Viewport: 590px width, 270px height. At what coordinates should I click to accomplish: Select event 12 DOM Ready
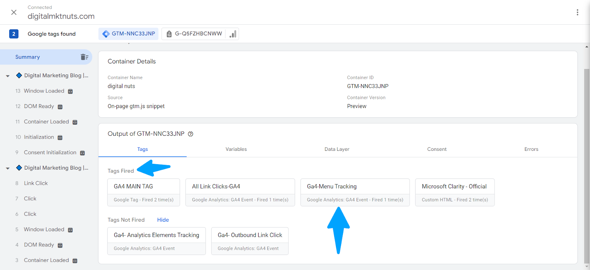(39, 106)
